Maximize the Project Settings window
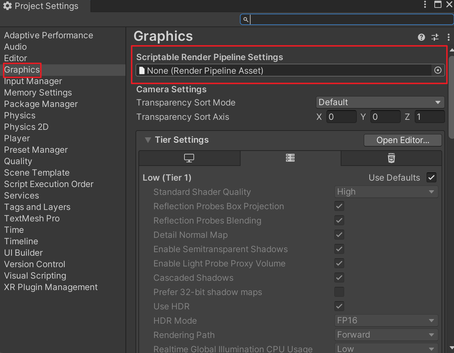 click(438, 4)
